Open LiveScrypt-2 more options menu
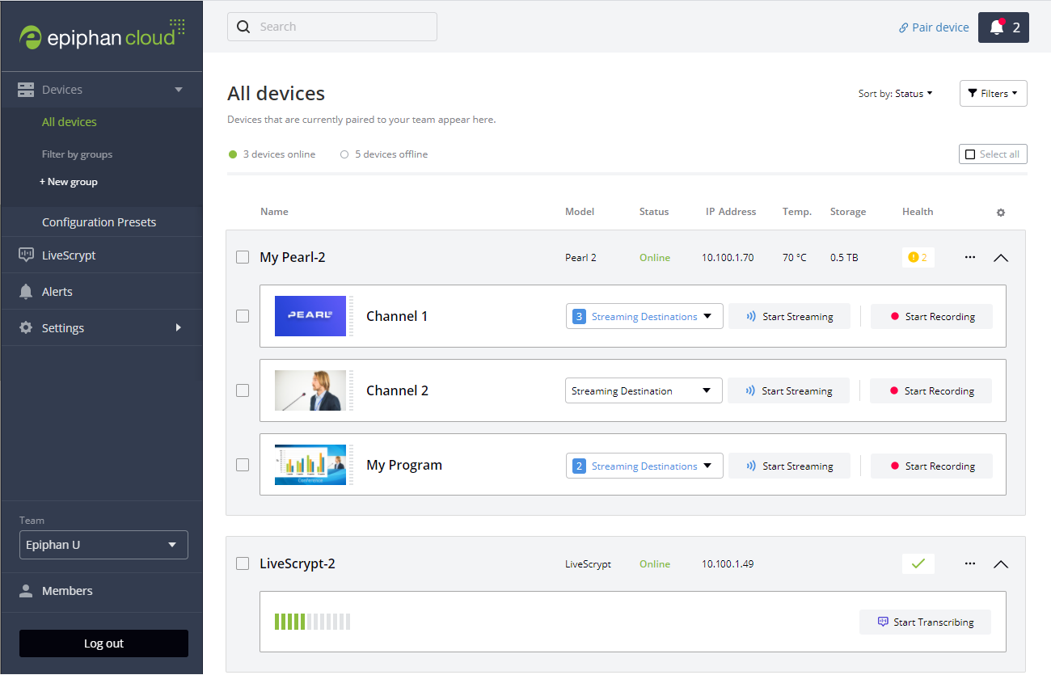 [970, 563]
